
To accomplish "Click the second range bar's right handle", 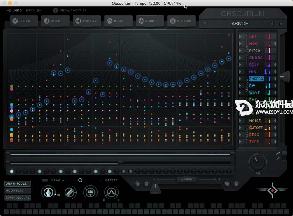I will point(121,163).
